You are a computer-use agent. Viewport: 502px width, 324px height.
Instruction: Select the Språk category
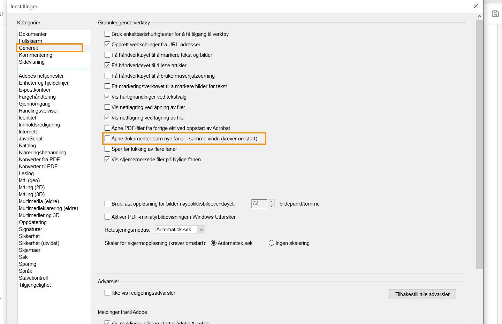[25, 271]
